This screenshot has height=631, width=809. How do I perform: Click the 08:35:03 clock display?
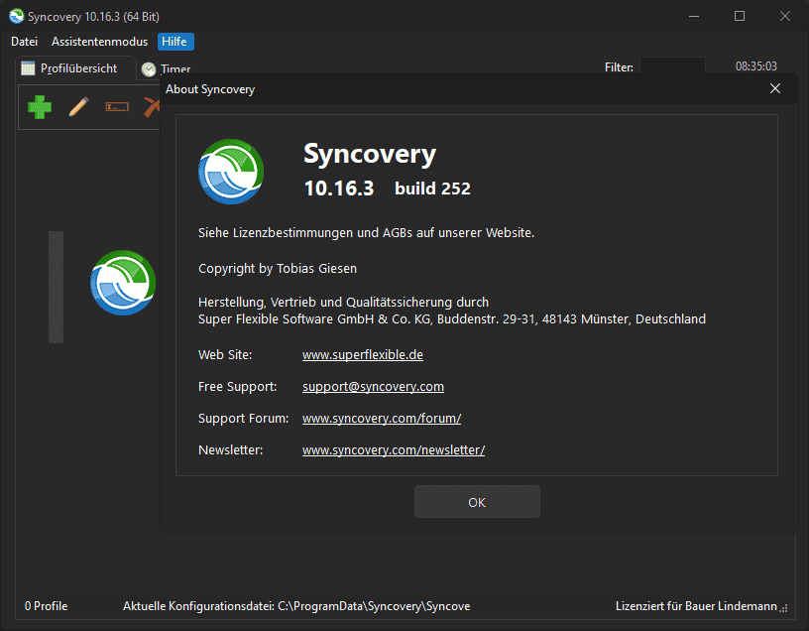755,66
